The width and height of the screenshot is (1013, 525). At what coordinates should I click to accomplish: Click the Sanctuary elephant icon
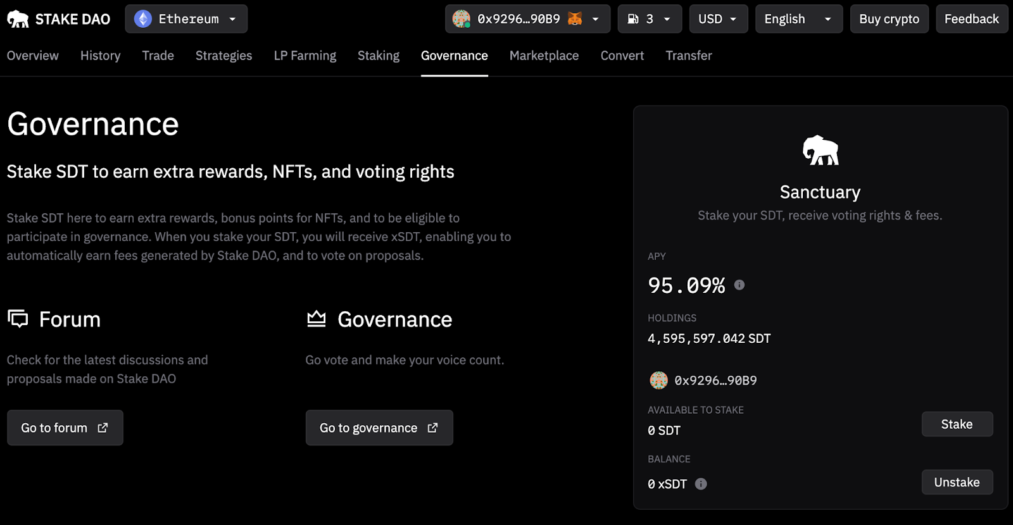821,151
